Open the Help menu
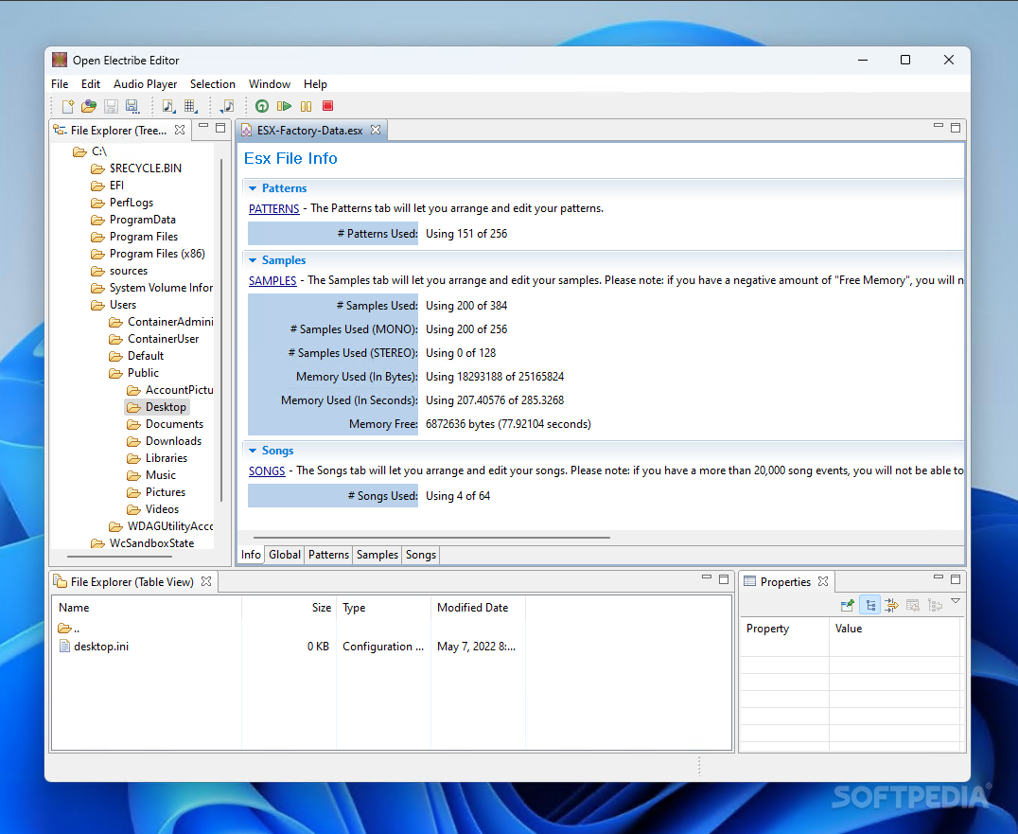This screenshot has height=834, width=1018. pyautogui.click(x=315, y=84)
